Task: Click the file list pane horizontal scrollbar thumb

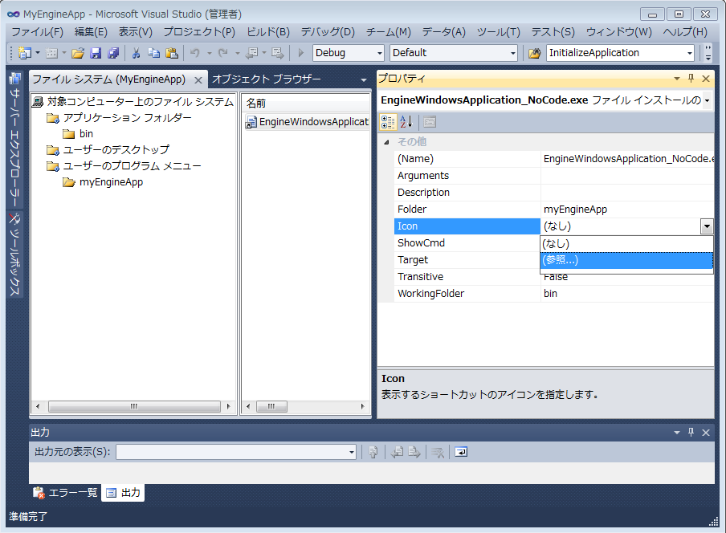Action: tap(271, 407)
